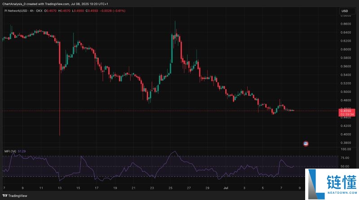This screenshot has width=359, height=200.
Task: Click the US flag event icon
Action: click(306, 143)
